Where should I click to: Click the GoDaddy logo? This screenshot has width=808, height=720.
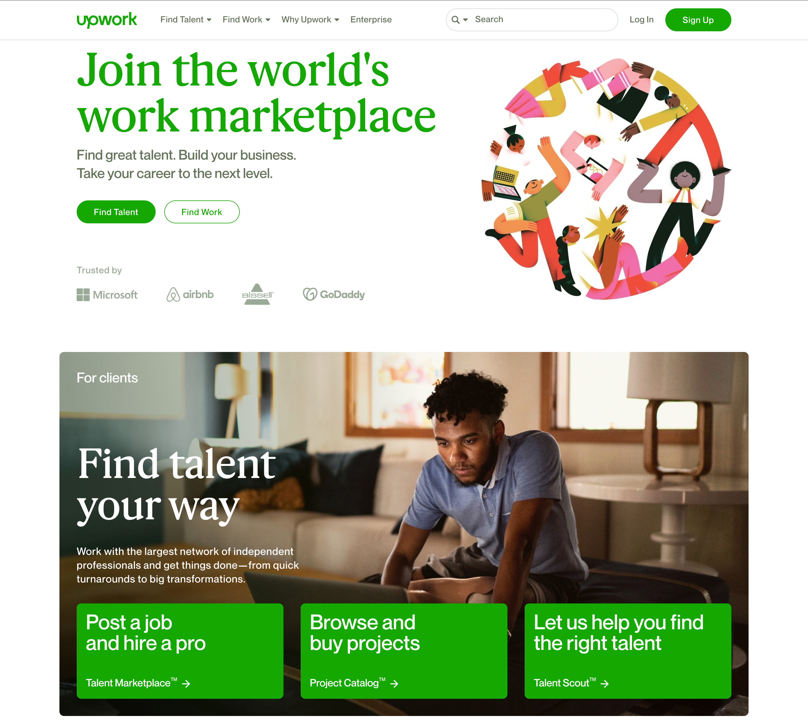[x=334, y=294]
